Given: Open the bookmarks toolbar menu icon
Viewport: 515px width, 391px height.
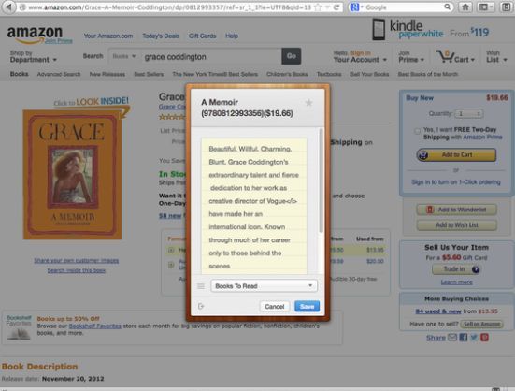Looking at the screenshot, I should pyautogui.click(x=486, y=7).
